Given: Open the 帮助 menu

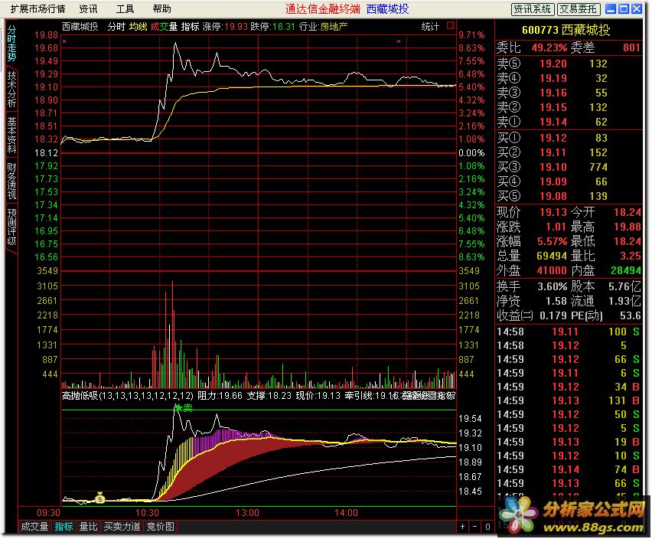Looking at the screenshot, I should click(161, 8).
